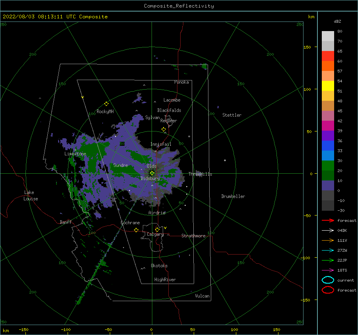Click the Drumheller label
The width and height of the screenshot is (358, 335).
pyautogui.click(x=233, y=196)
